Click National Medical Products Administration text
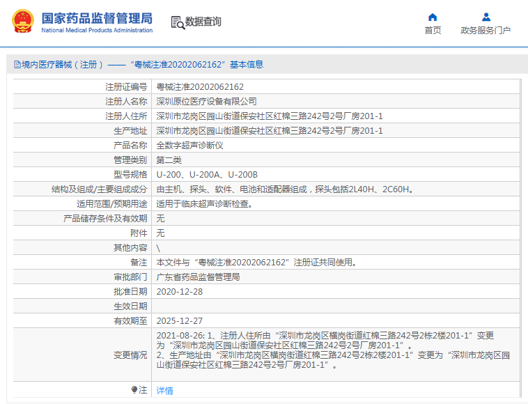This screenshot has height=404, width=528. pyautogui.click(x=97, y=31)
